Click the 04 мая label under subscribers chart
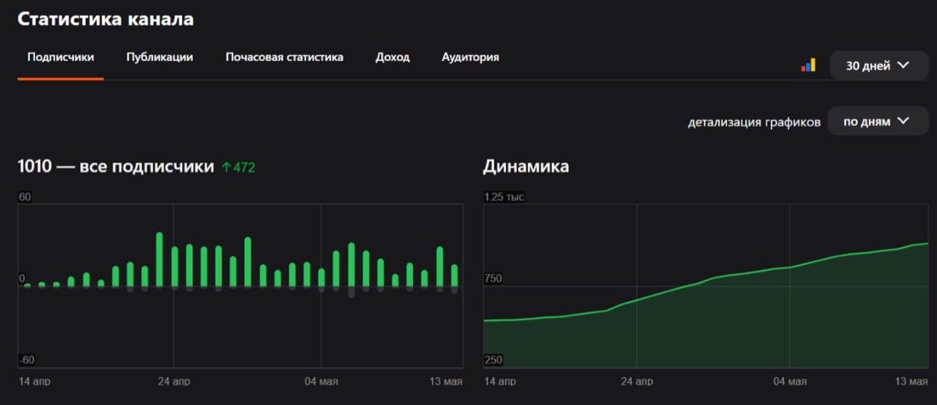Image resolution: width=937 pixels, height=405 pixels. [x=321, y=382]
